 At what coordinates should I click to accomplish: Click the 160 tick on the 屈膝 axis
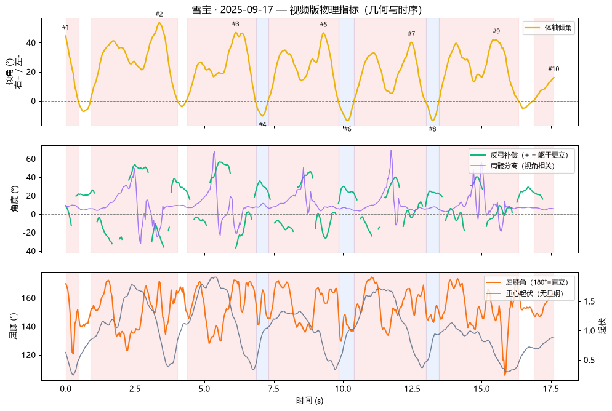(x=29, y=298)
